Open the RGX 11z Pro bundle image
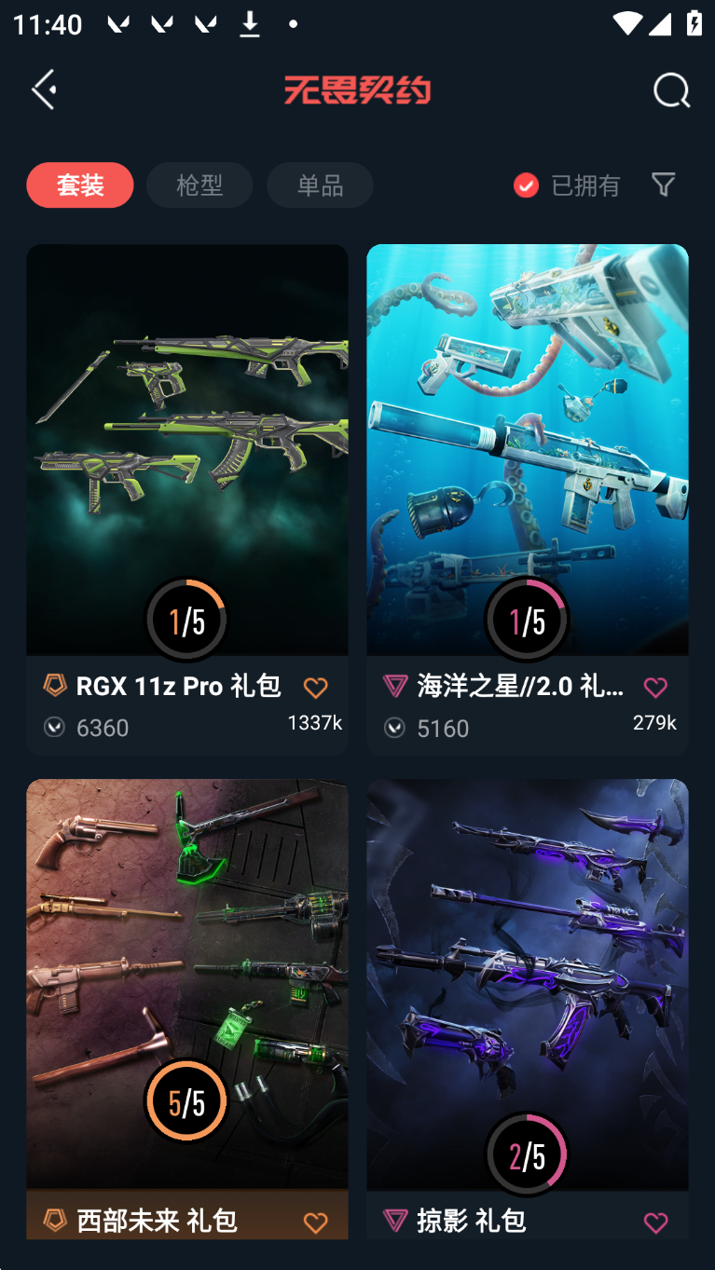 click(x=187, y=449)
